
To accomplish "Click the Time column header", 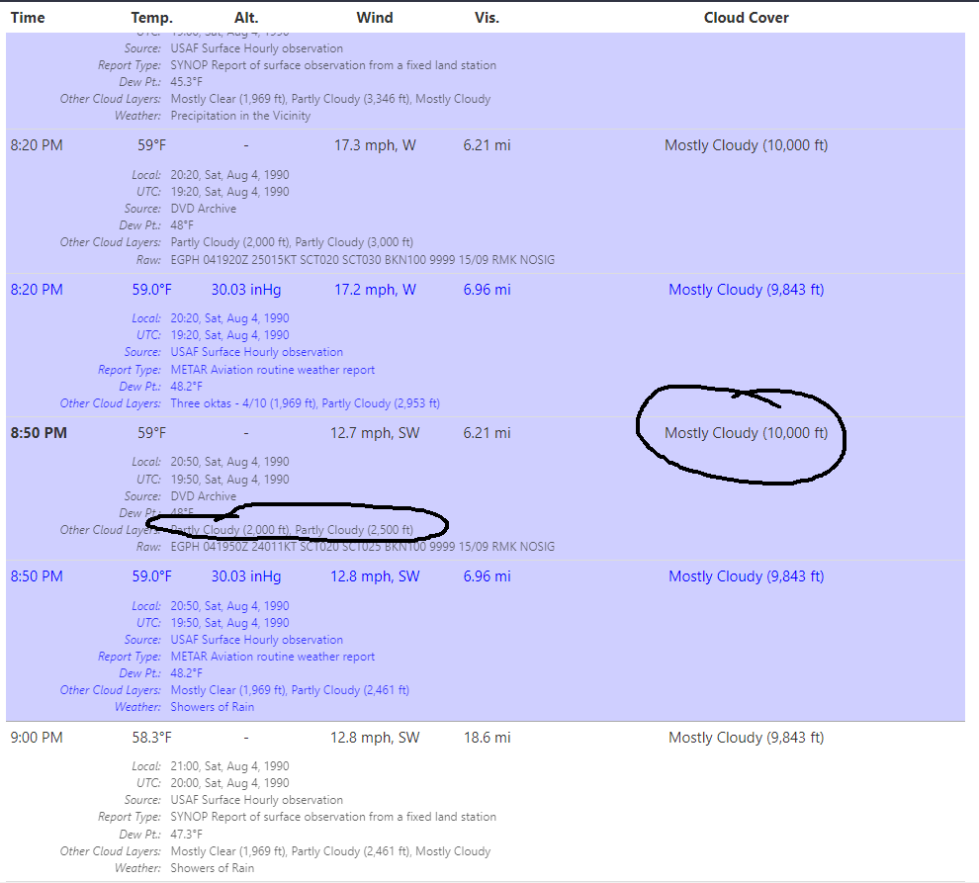I will (27, 17).
